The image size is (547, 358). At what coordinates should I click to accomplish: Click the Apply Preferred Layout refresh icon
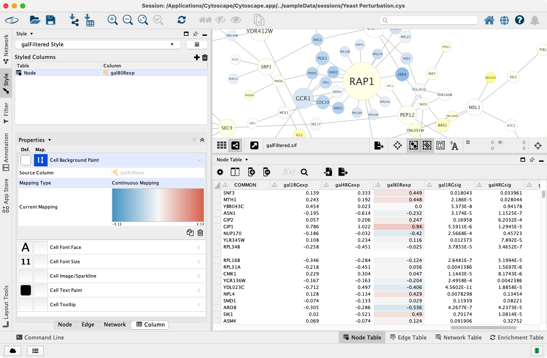pos(182,20)
